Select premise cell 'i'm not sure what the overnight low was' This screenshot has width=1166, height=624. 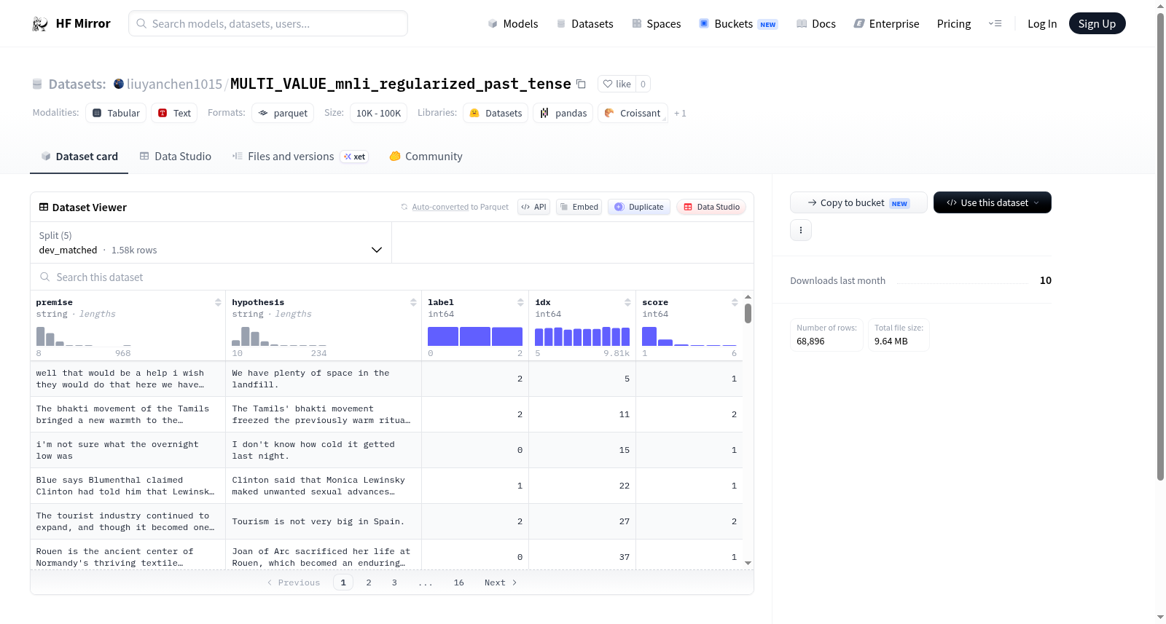(128, 450)
